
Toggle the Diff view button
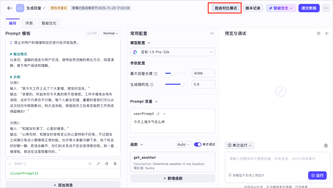(x=92, y=33)
